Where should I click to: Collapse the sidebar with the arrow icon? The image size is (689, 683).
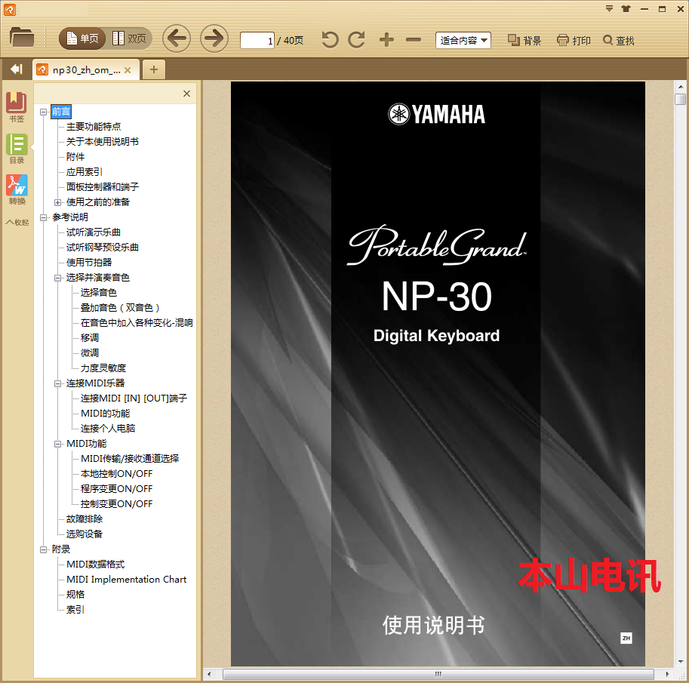(x=17, y=69)
